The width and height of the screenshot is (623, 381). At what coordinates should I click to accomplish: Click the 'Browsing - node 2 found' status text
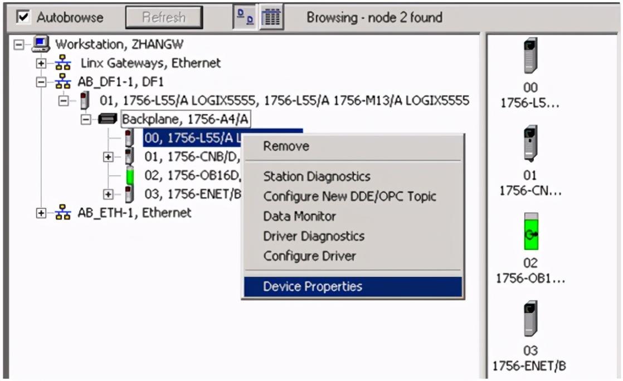coord(374,17)
